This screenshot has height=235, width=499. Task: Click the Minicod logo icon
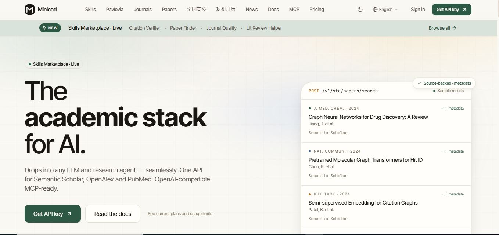coord(30,10)
